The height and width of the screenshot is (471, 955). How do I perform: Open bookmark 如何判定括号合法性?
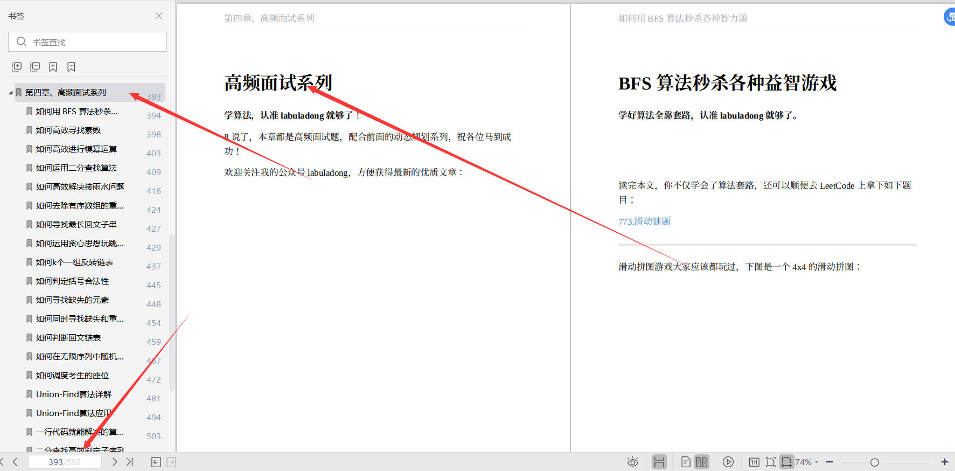click(x=73, y=281)
